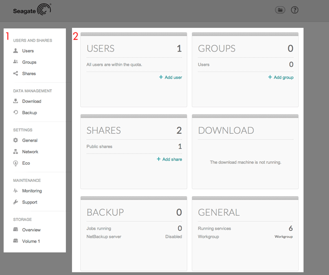Screen dimensions: 329x275
Task: Open the storage Overview menu item
Action: (31, 230)
